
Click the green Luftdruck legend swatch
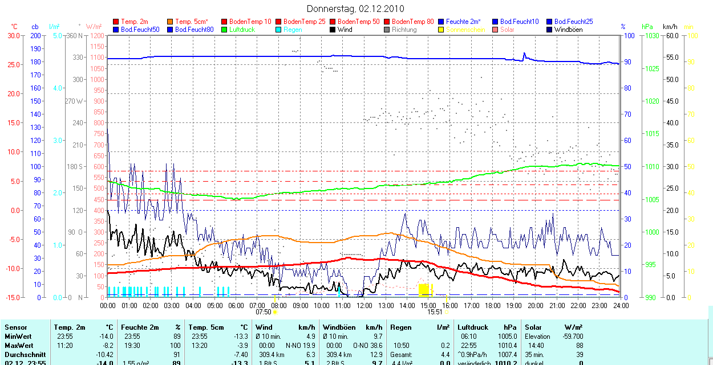pyautogui.click(x=225, y=30)
